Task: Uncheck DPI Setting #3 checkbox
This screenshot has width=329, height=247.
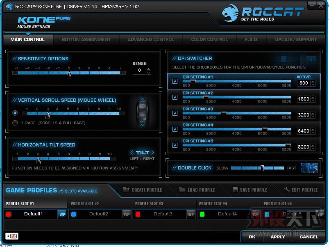Action: pyautogui.click(x=175, y=113)
